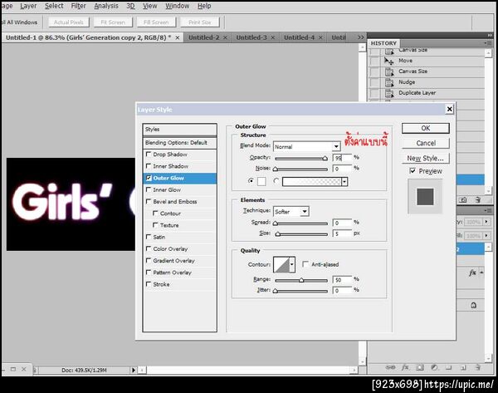The image size is (498, 393).
Task: Add a layer mask from Layers panel
Action: click(420, 367)
